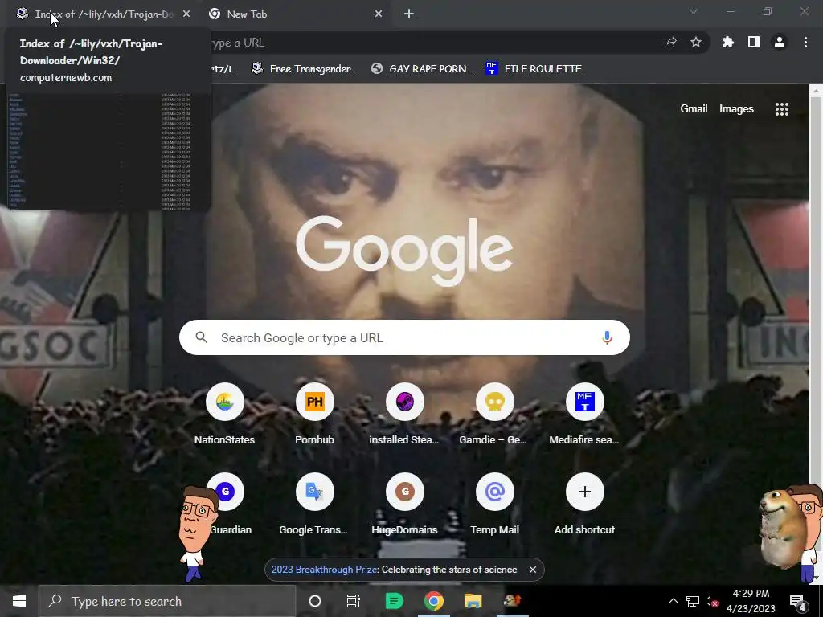Open Gmail link
Viewport: 823px width, 617px height.
(x=694, y=108)
